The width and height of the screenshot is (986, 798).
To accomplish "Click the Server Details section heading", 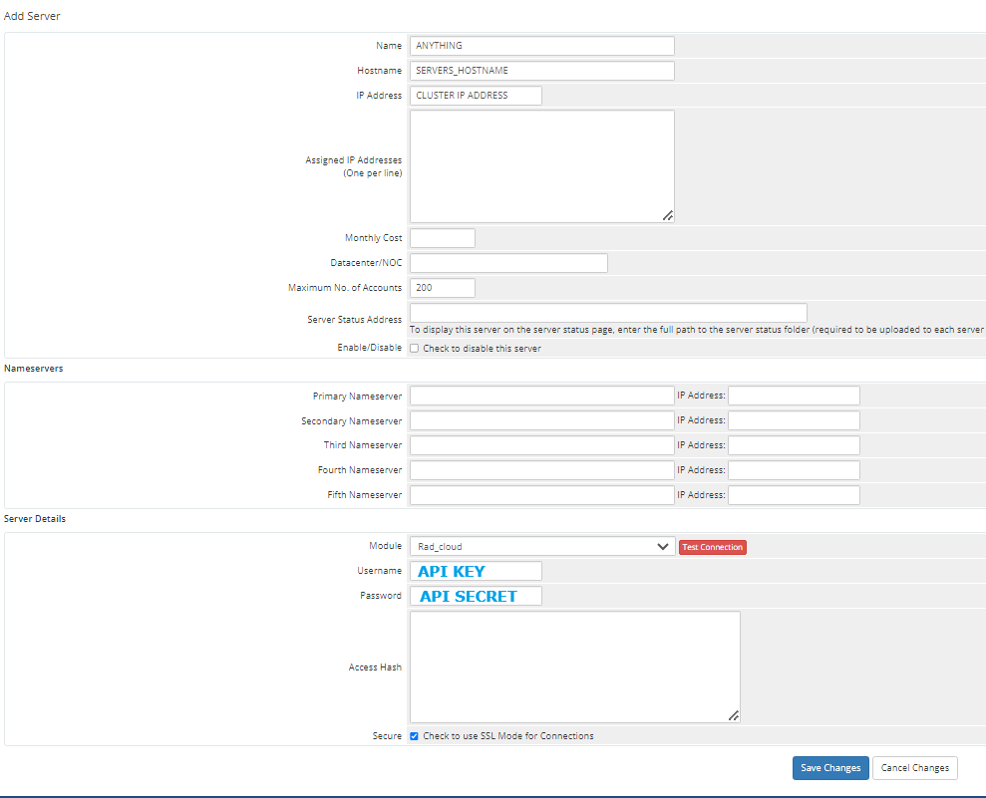I will pos(35,519).
